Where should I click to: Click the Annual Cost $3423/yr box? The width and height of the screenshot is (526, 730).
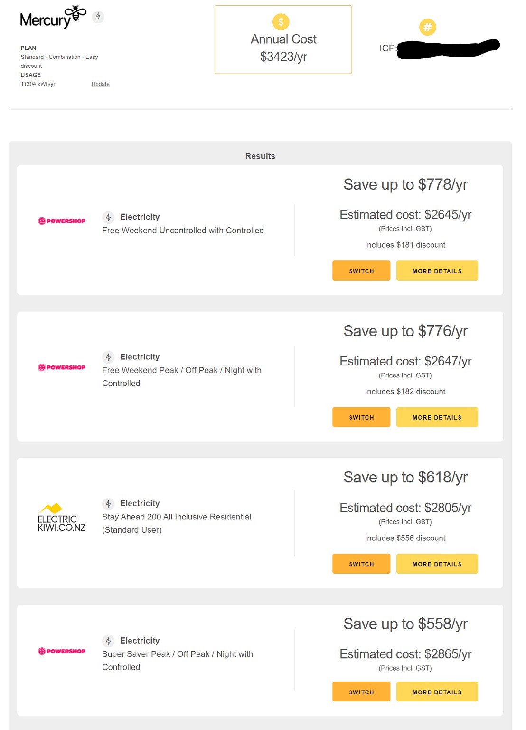pos(283,40)
